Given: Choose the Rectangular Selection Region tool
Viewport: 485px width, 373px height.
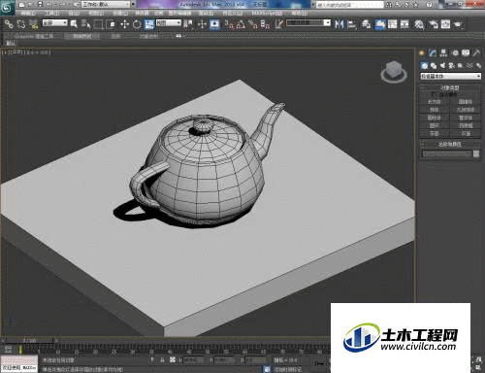Looking at the screenshot, I should click(98, 24).
